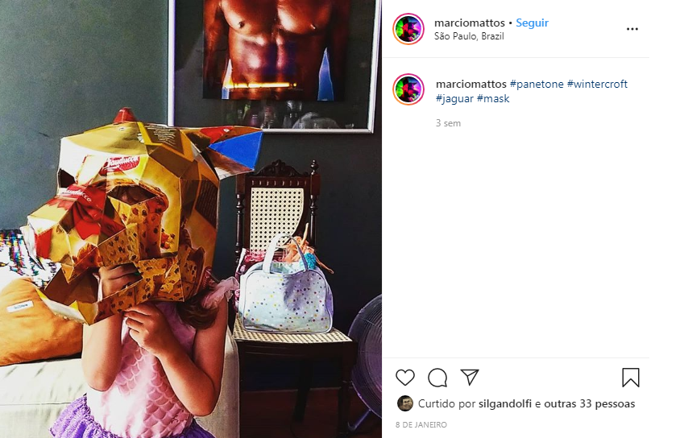Open the São Paulo, Brazil location
This screenshot has height=438, width=684.
[469, 36]
